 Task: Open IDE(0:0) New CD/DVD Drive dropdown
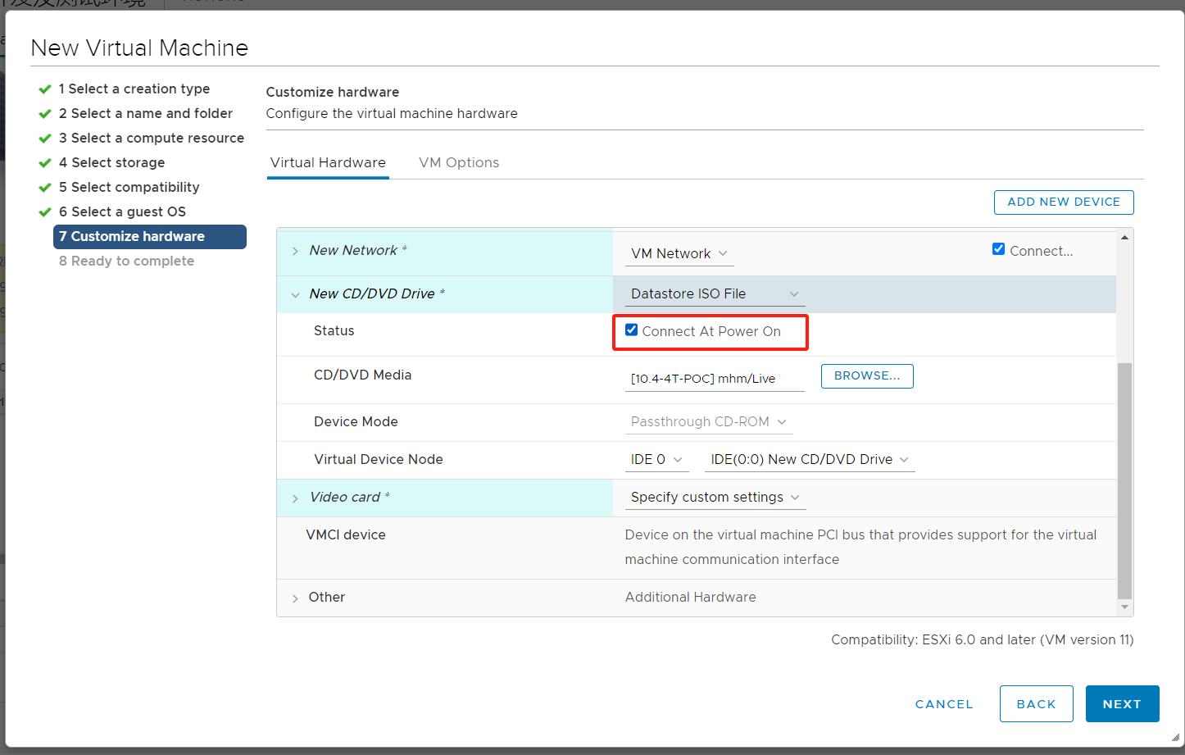[x=810, y=460]
